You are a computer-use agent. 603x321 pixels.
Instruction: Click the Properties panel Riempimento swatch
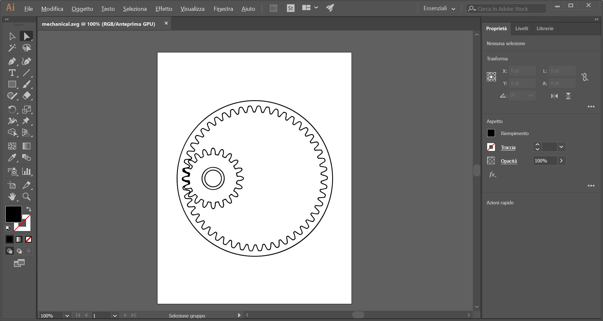pyautogui.click(x=491, y=133)
